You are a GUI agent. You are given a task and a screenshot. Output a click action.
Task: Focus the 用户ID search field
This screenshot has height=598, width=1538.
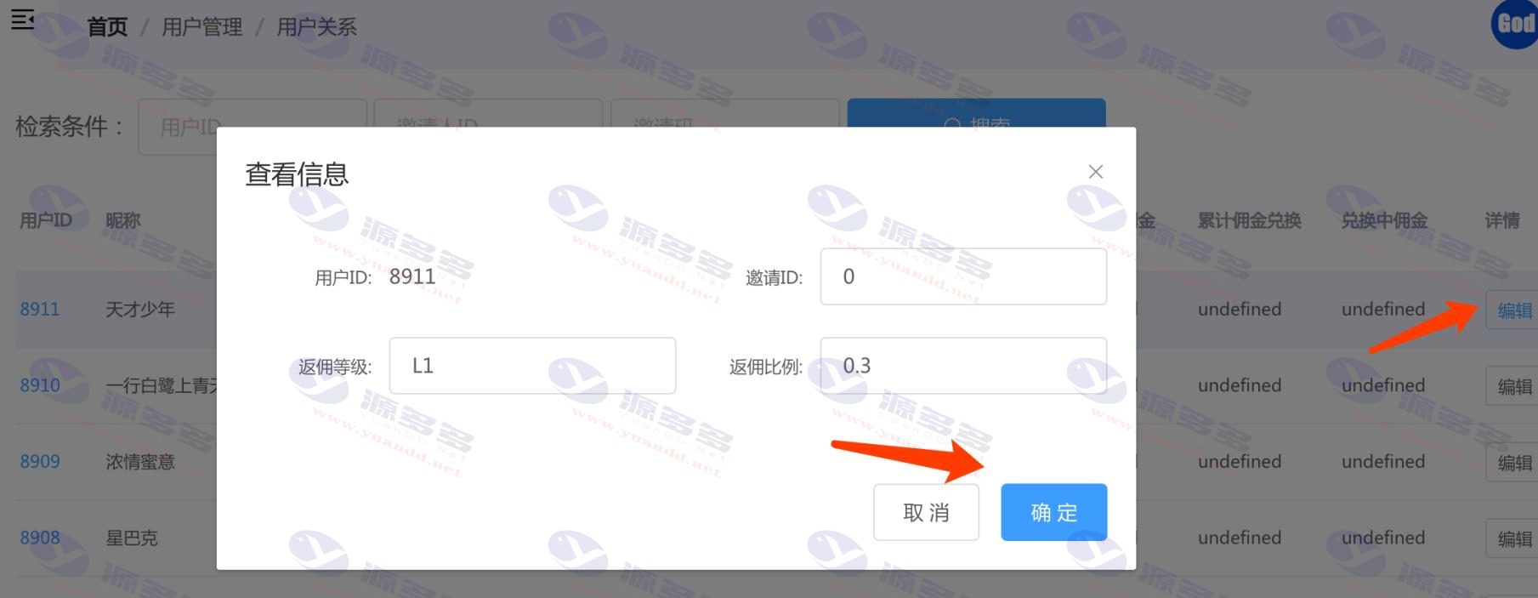point(253,127)
